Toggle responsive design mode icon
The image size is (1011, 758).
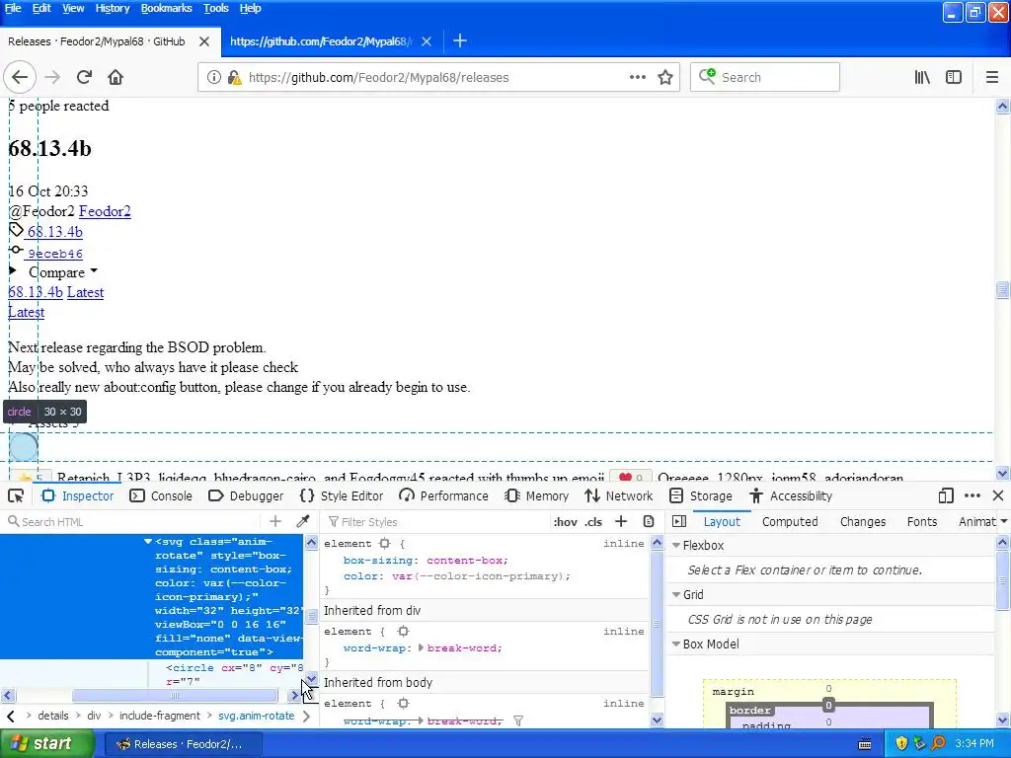(x=945, y=495)
